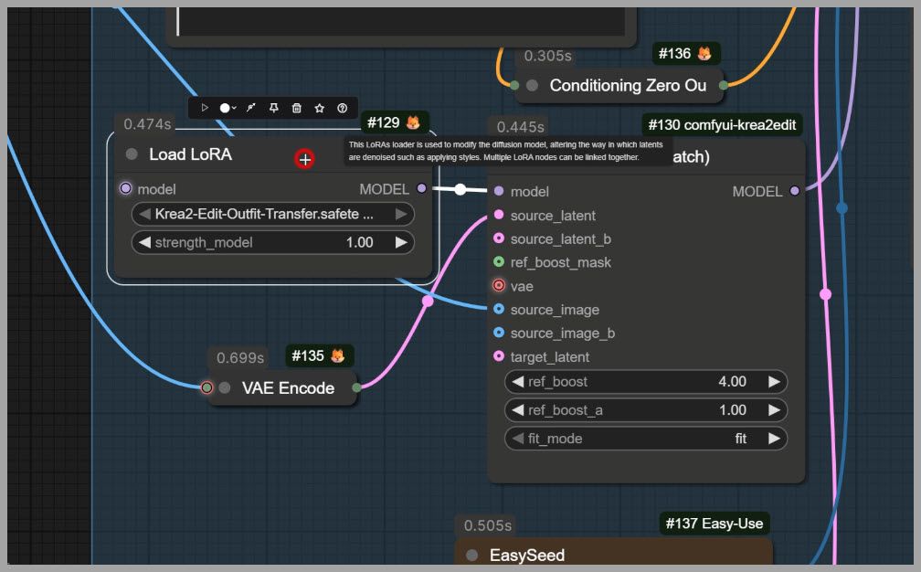Open the fit_mode combo box
The width and height of the screenshot is (921, 572).
tap(645, 438)
